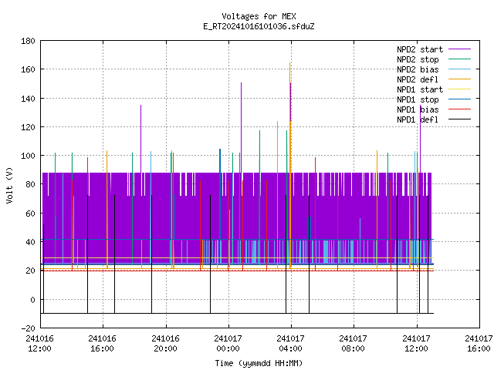Click the -20 y-axis tick label
The height and width of the screenshot is (370, 494).
point(28,328)
